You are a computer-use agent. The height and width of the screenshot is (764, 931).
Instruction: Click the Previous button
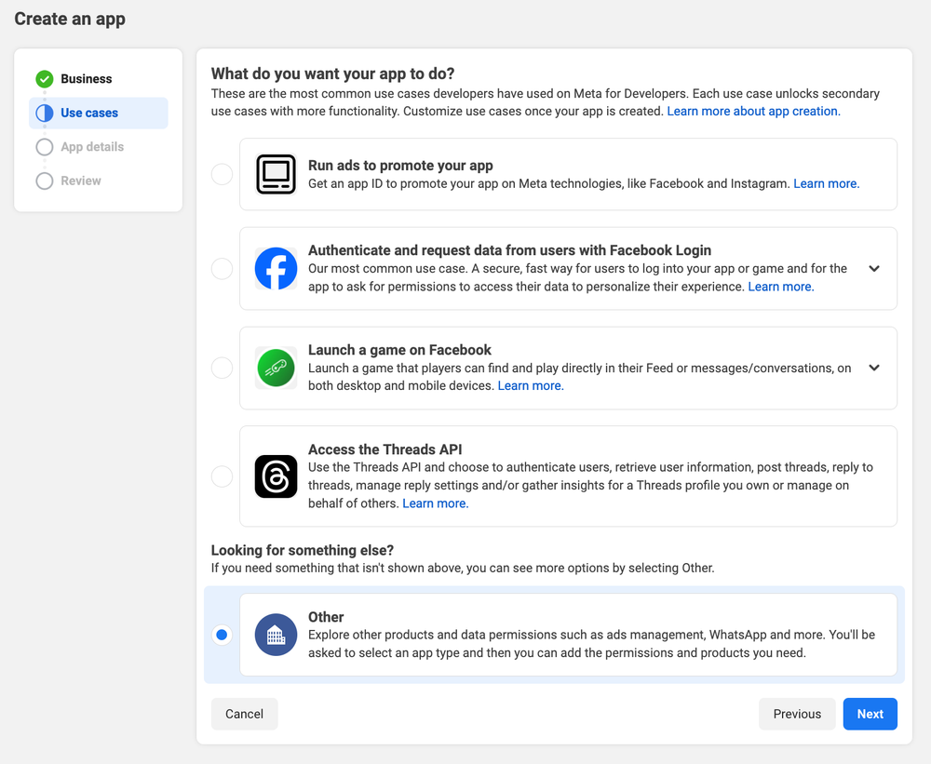797,714
